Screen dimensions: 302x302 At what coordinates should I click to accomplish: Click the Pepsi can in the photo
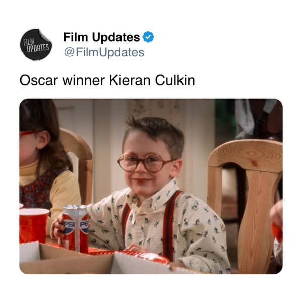75,228
